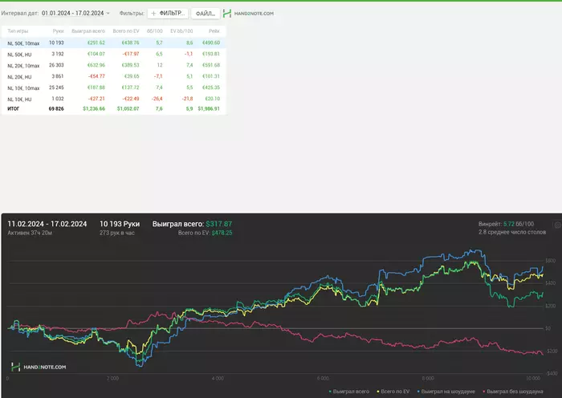The image size is (562, 398).
Task: Click the -21,8 EV bb/100 cell
Action: [x=187, y=99]
